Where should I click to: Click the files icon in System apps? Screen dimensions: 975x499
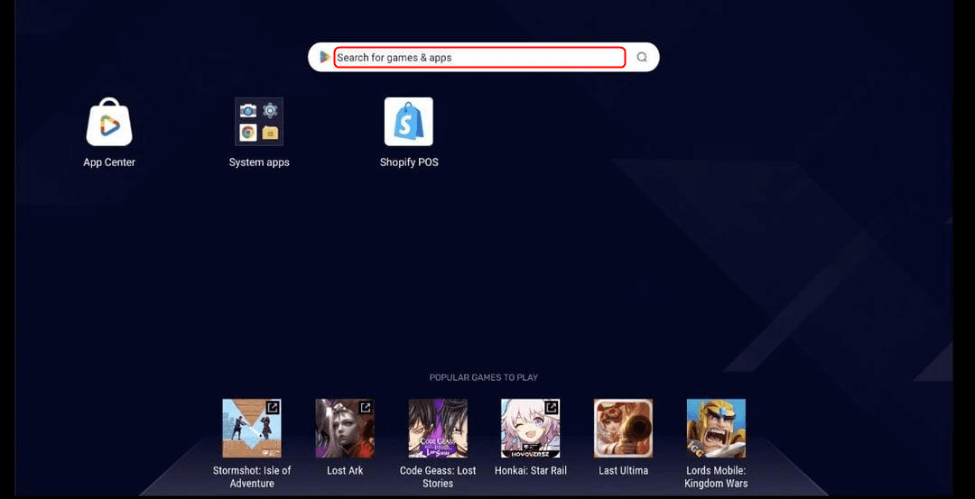click(x=270, y=133)
